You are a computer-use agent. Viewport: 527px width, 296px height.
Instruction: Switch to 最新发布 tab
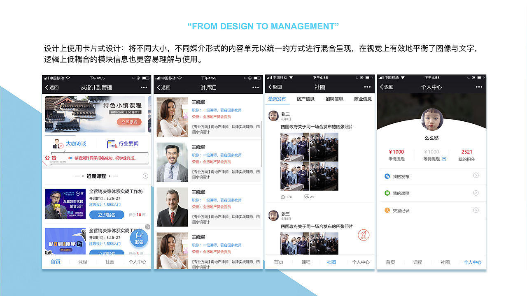click(277, 99)
